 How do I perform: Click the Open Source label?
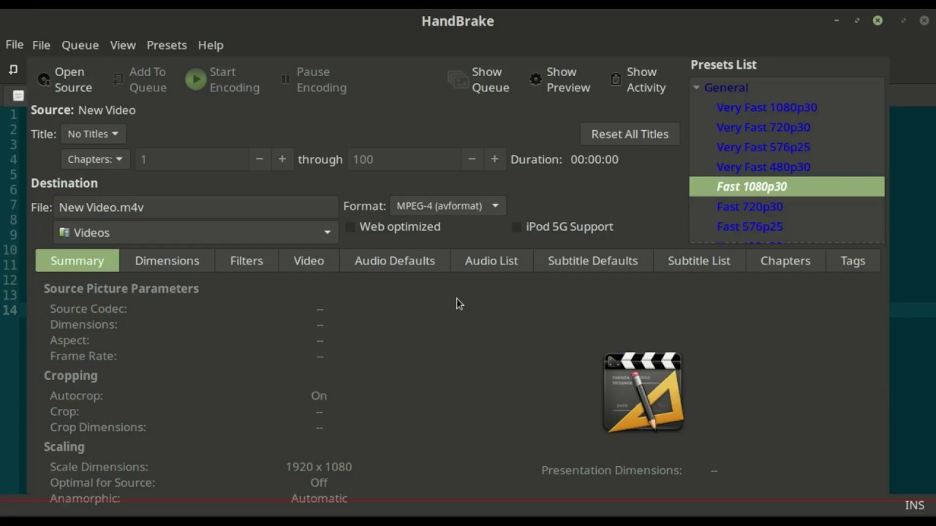click(x=73, y=80)
